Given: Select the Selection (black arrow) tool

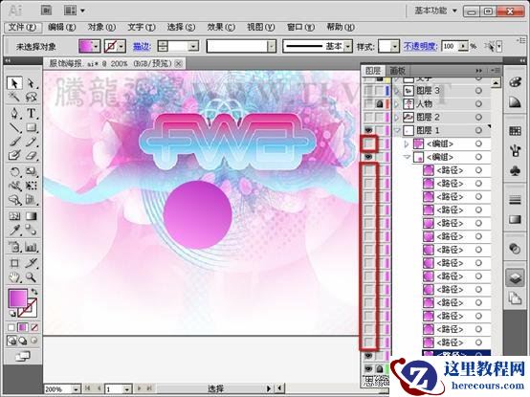Looking at the screenshot, I should [14, 83].
